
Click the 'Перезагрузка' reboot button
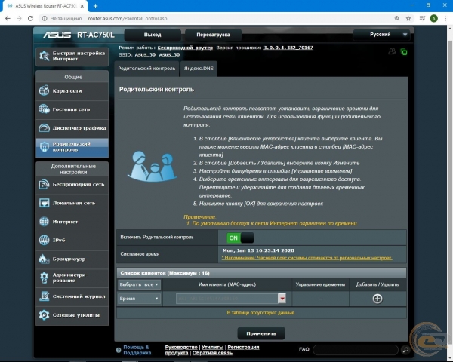[x=213, y=35]
